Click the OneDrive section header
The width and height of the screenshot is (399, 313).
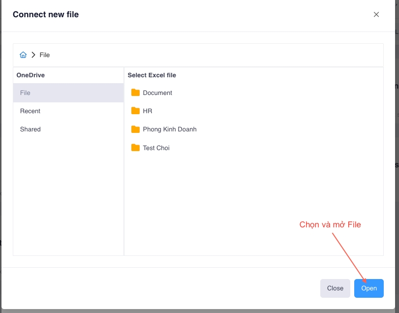[x=31, y=75]
